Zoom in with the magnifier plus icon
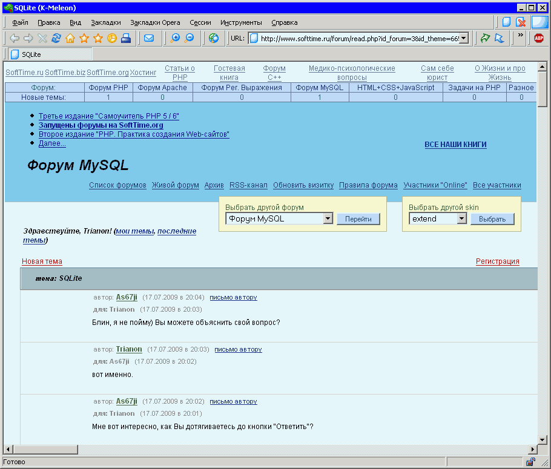This screenshot has height=469, width=551. [x=175, y=38]
